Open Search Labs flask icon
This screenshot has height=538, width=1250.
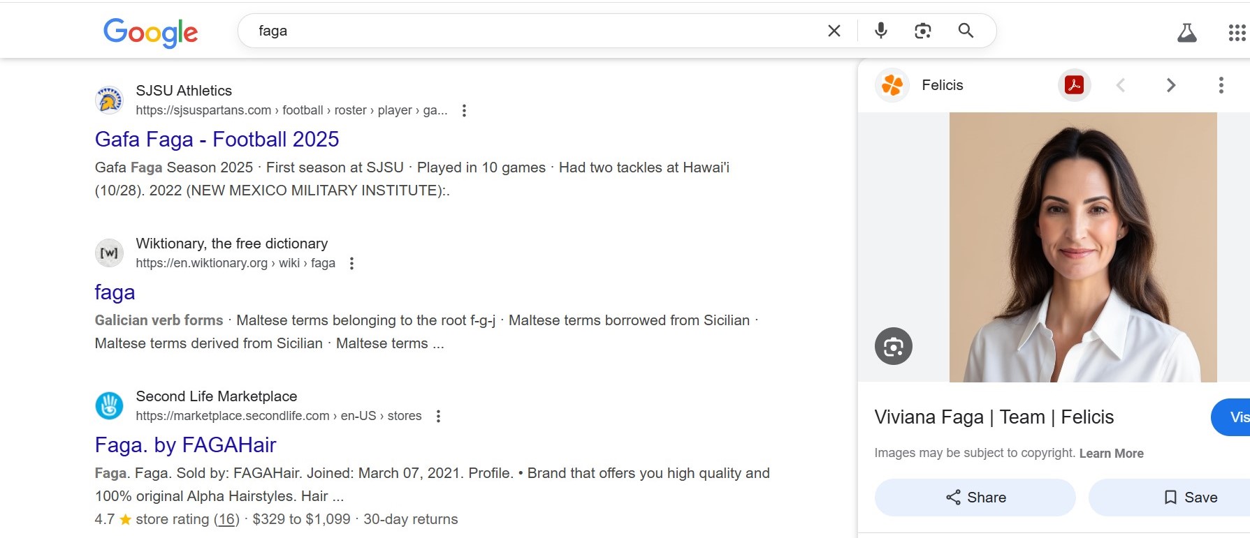[x=1187, y=32]
